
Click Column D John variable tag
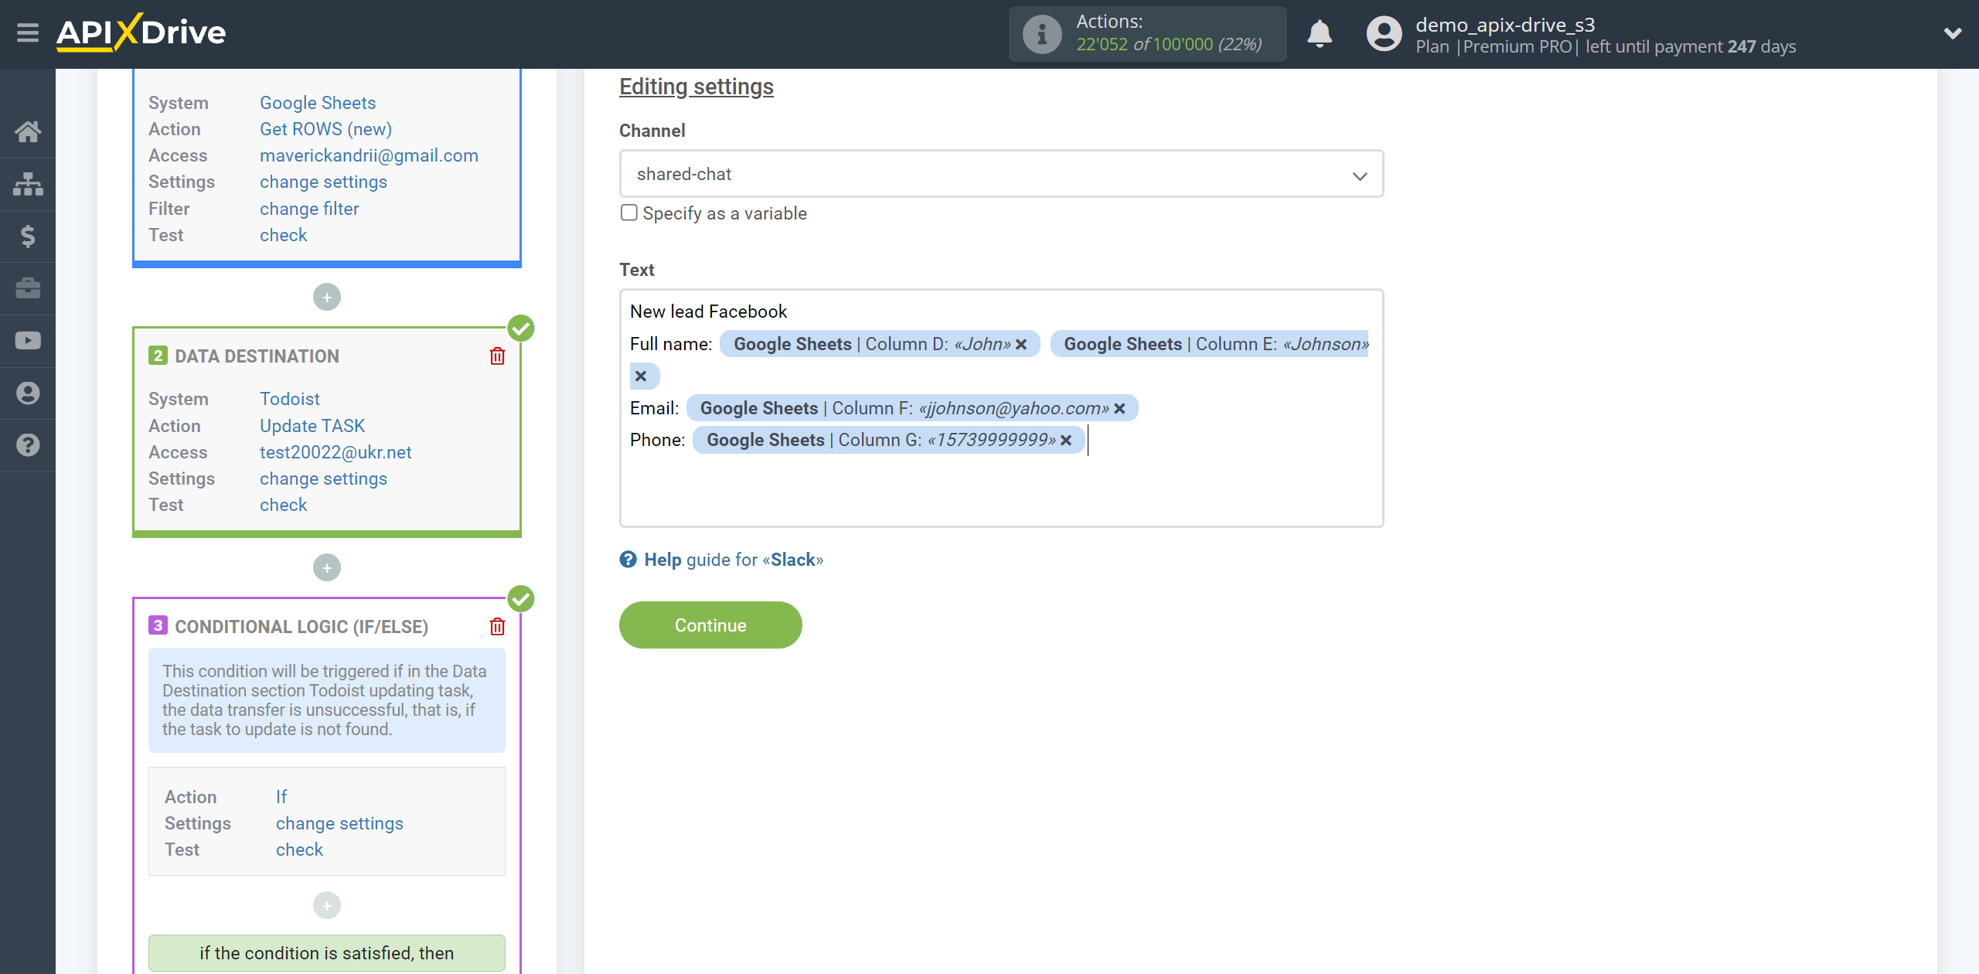[x=880, y=344]
